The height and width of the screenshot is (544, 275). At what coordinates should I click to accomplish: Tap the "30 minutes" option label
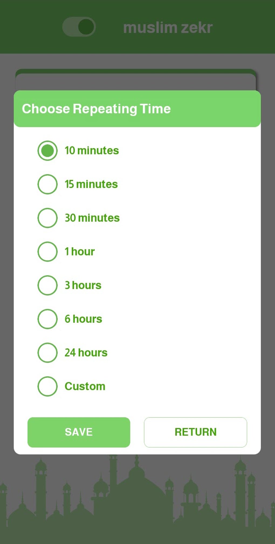tap(92, 218)
